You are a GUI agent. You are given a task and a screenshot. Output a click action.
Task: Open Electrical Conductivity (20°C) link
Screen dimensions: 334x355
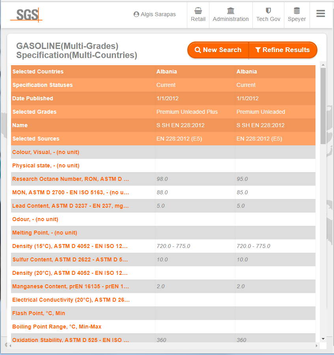click(71, 300)
